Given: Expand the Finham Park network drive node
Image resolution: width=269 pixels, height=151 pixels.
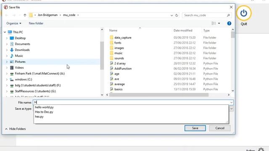Looking at the screenshot, I should 7,74.
